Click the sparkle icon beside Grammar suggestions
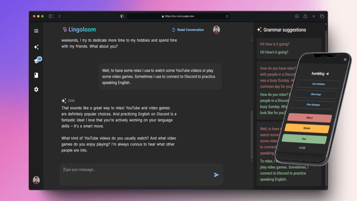The width and height of the screenshot is (357, 201). tap(259, 29)
